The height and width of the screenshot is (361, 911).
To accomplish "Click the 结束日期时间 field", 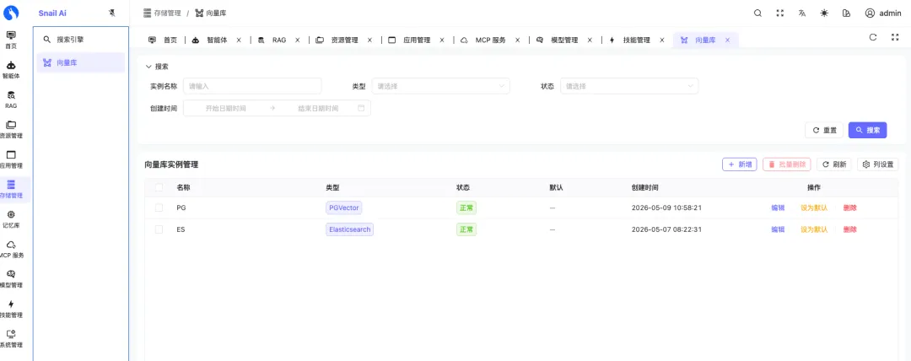I will (x=318, y=108).
